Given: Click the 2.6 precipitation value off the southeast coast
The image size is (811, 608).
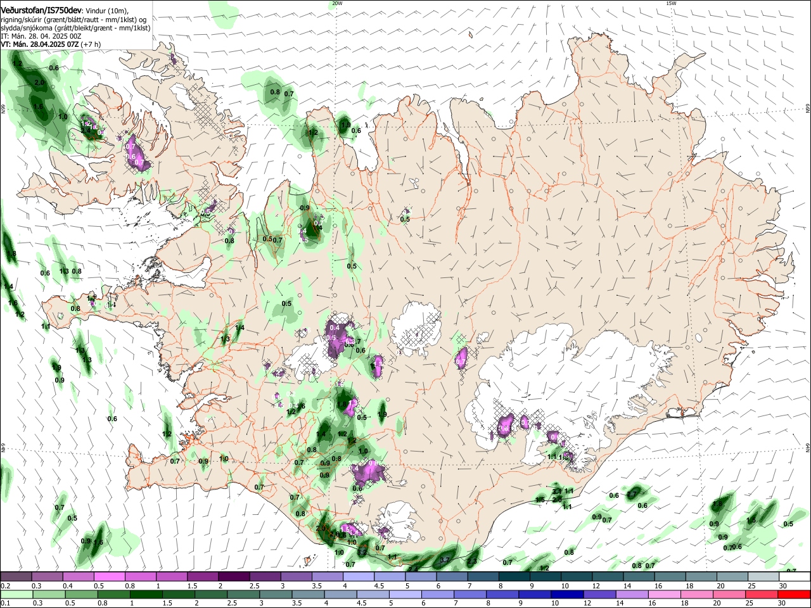Looking at the screenshot, I should pyautogui.click(x=557, y=500).
